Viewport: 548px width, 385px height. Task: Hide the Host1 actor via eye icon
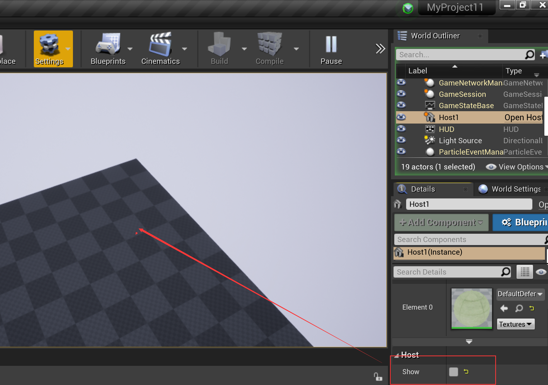click(401, 117)
